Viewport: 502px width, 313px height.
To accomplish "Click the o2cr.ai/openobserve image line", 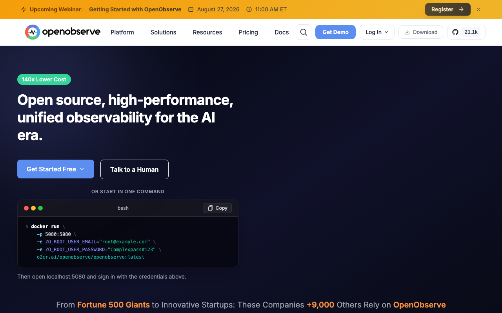I will [x=91, y=257].
